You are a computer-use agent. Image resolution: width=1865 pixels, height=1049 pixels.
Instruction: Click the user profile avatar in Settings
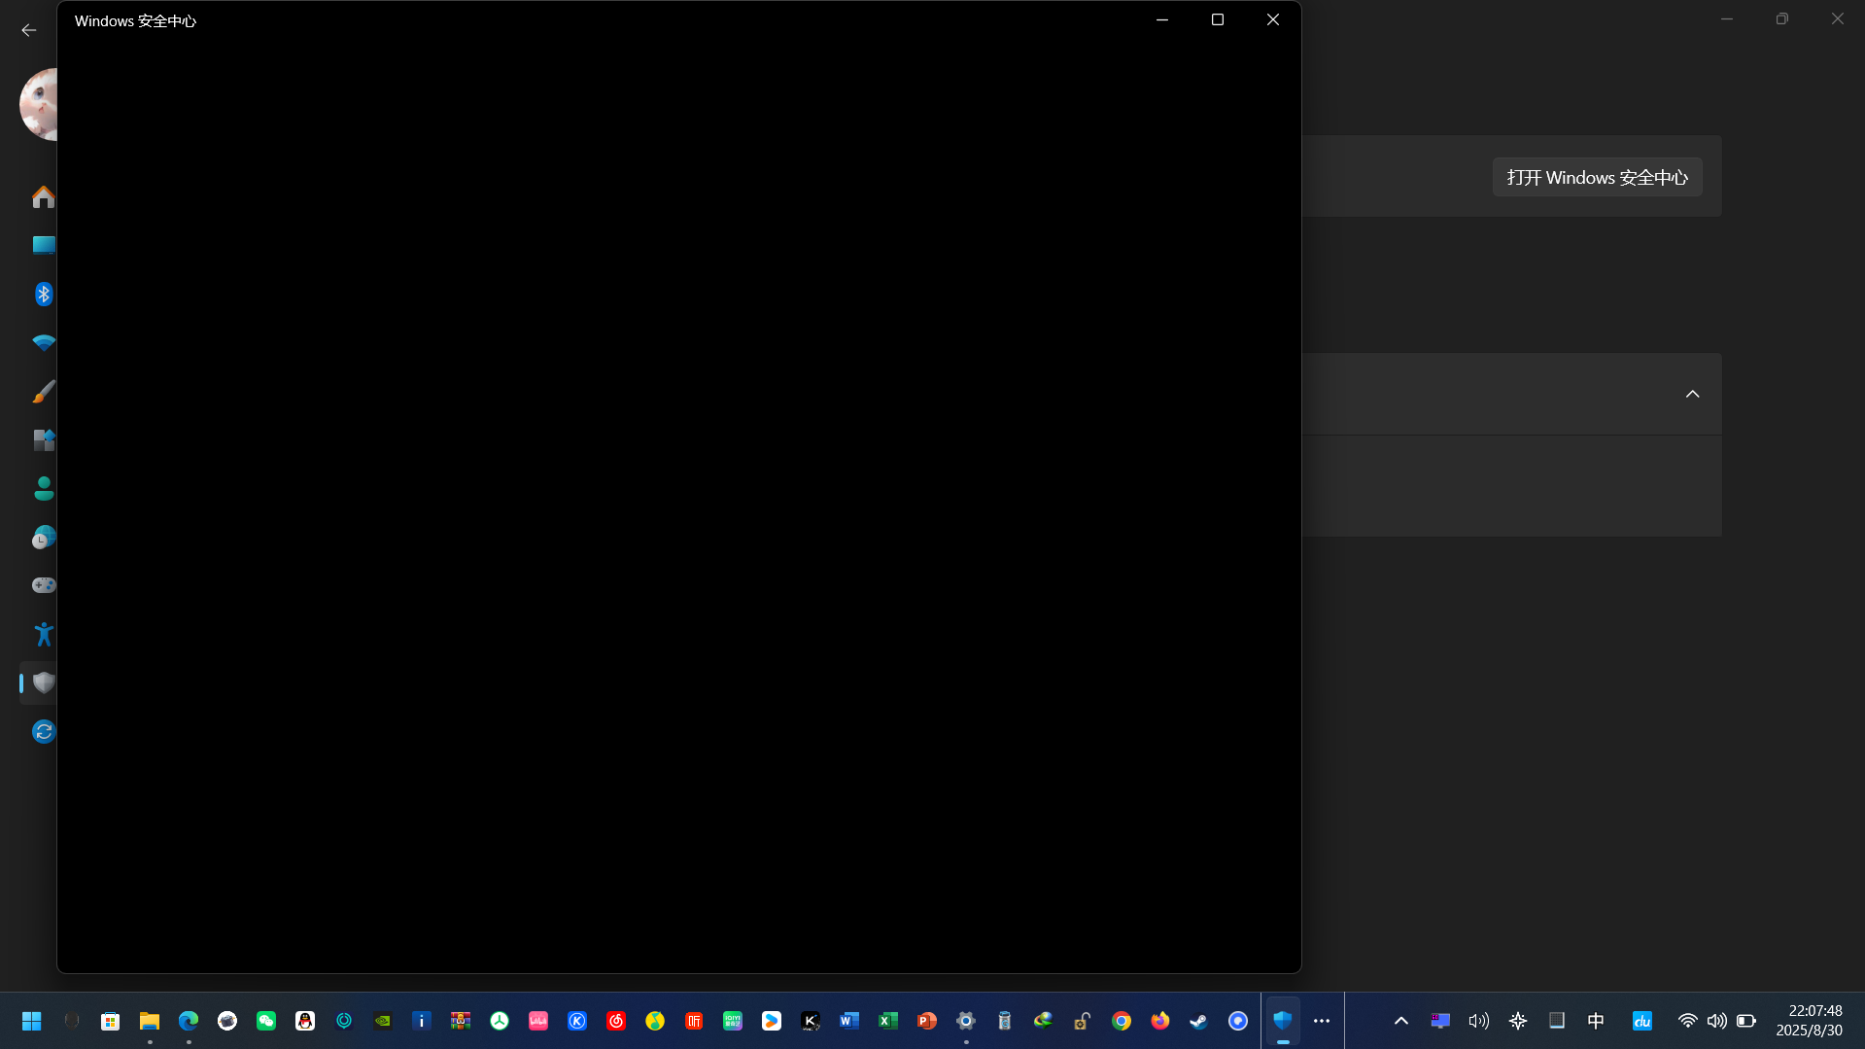pyautogui.click(x=39, y=104)
